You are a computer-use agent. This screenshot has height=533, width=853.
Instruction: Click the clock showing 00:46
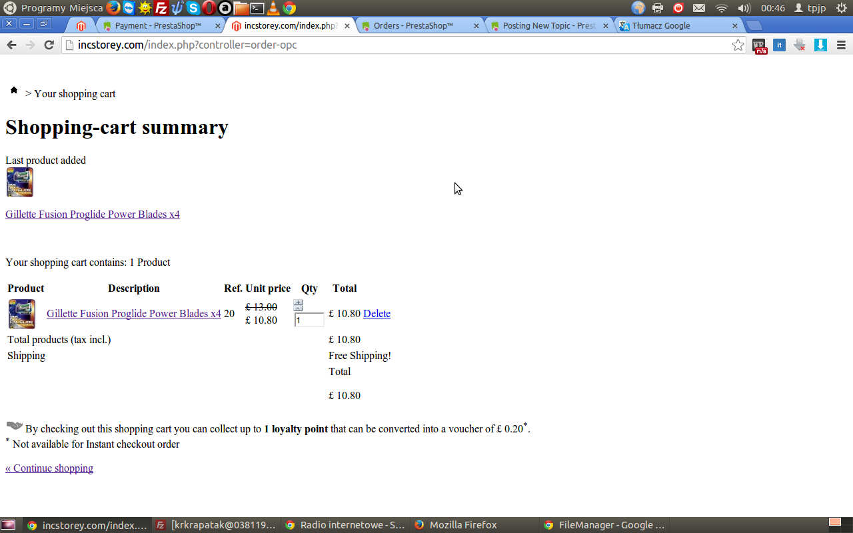pyautogui.click(x=773, y=8)
